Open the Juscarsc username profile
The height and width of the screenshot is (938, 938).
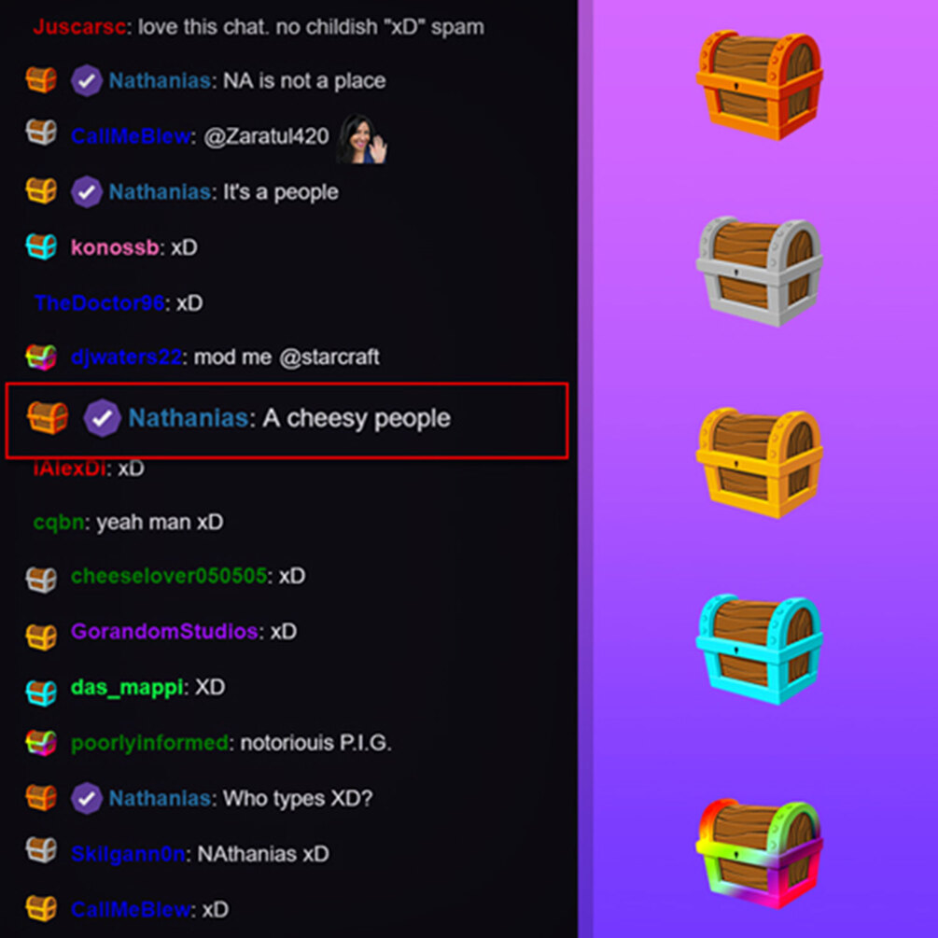tap(79, 27)
